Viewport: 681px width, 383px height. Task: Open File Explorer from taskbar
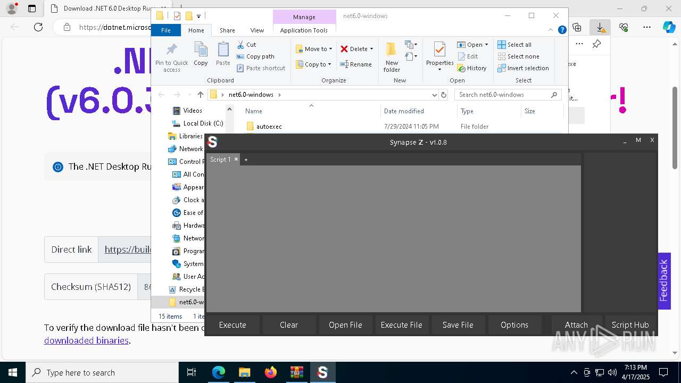245,372
